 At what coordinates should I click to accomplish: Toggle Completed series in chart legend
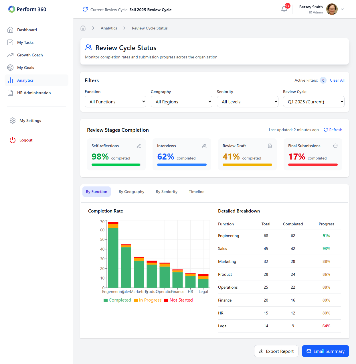pos(117,300)
